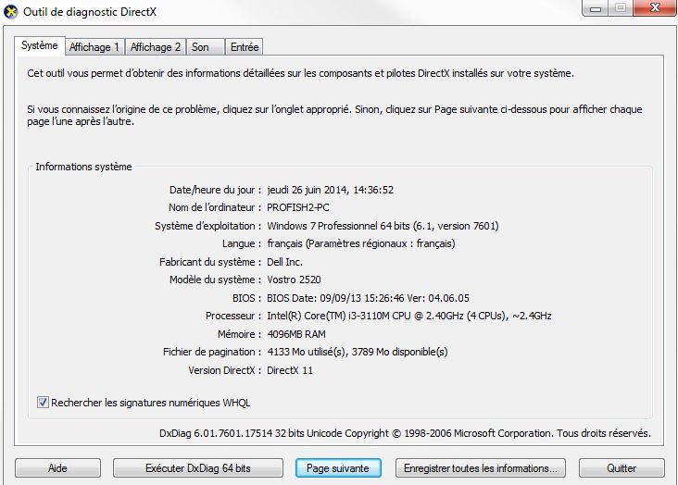Click the Mémoire label
The height and width of the screenshot is (485, 678).
point(240,334)
